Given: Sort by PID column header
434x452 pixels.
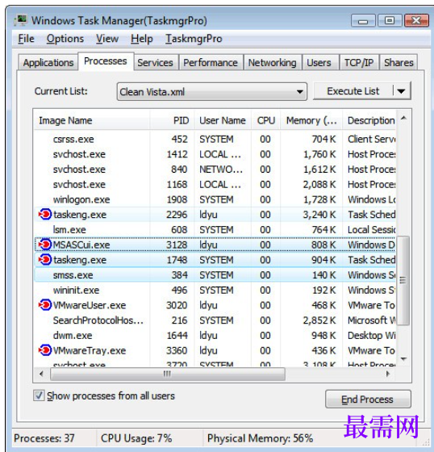Looking at the screenshot, I should coord(173,120).
